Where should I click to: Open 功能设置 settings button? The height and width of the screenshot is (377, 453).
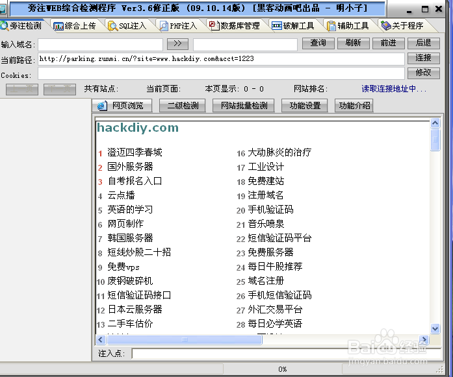click(x=305, y=106)
